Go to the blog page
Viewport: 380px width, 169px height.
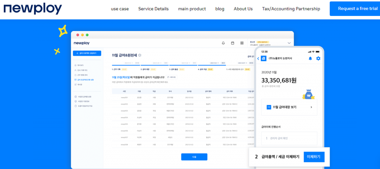(220, 9)
